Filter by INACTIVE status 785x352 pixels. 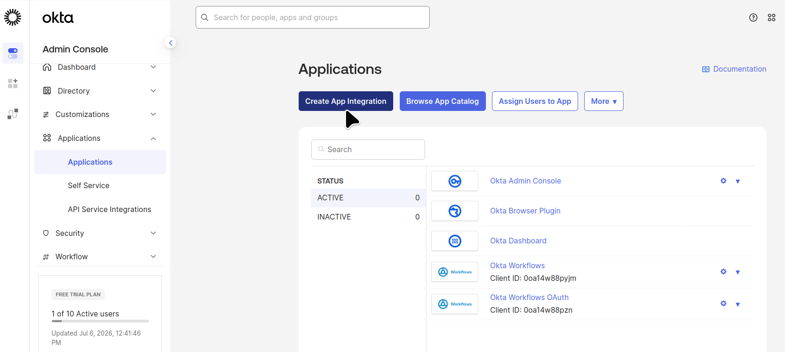pyautogui.click(x=368, y=217)
